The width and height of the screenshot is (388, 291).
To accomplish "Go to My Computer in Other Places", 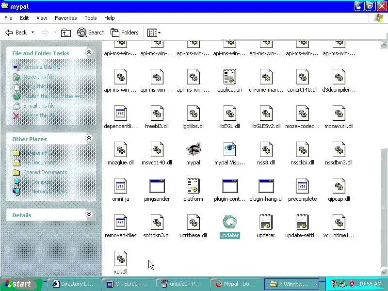I will pos(39,182).
